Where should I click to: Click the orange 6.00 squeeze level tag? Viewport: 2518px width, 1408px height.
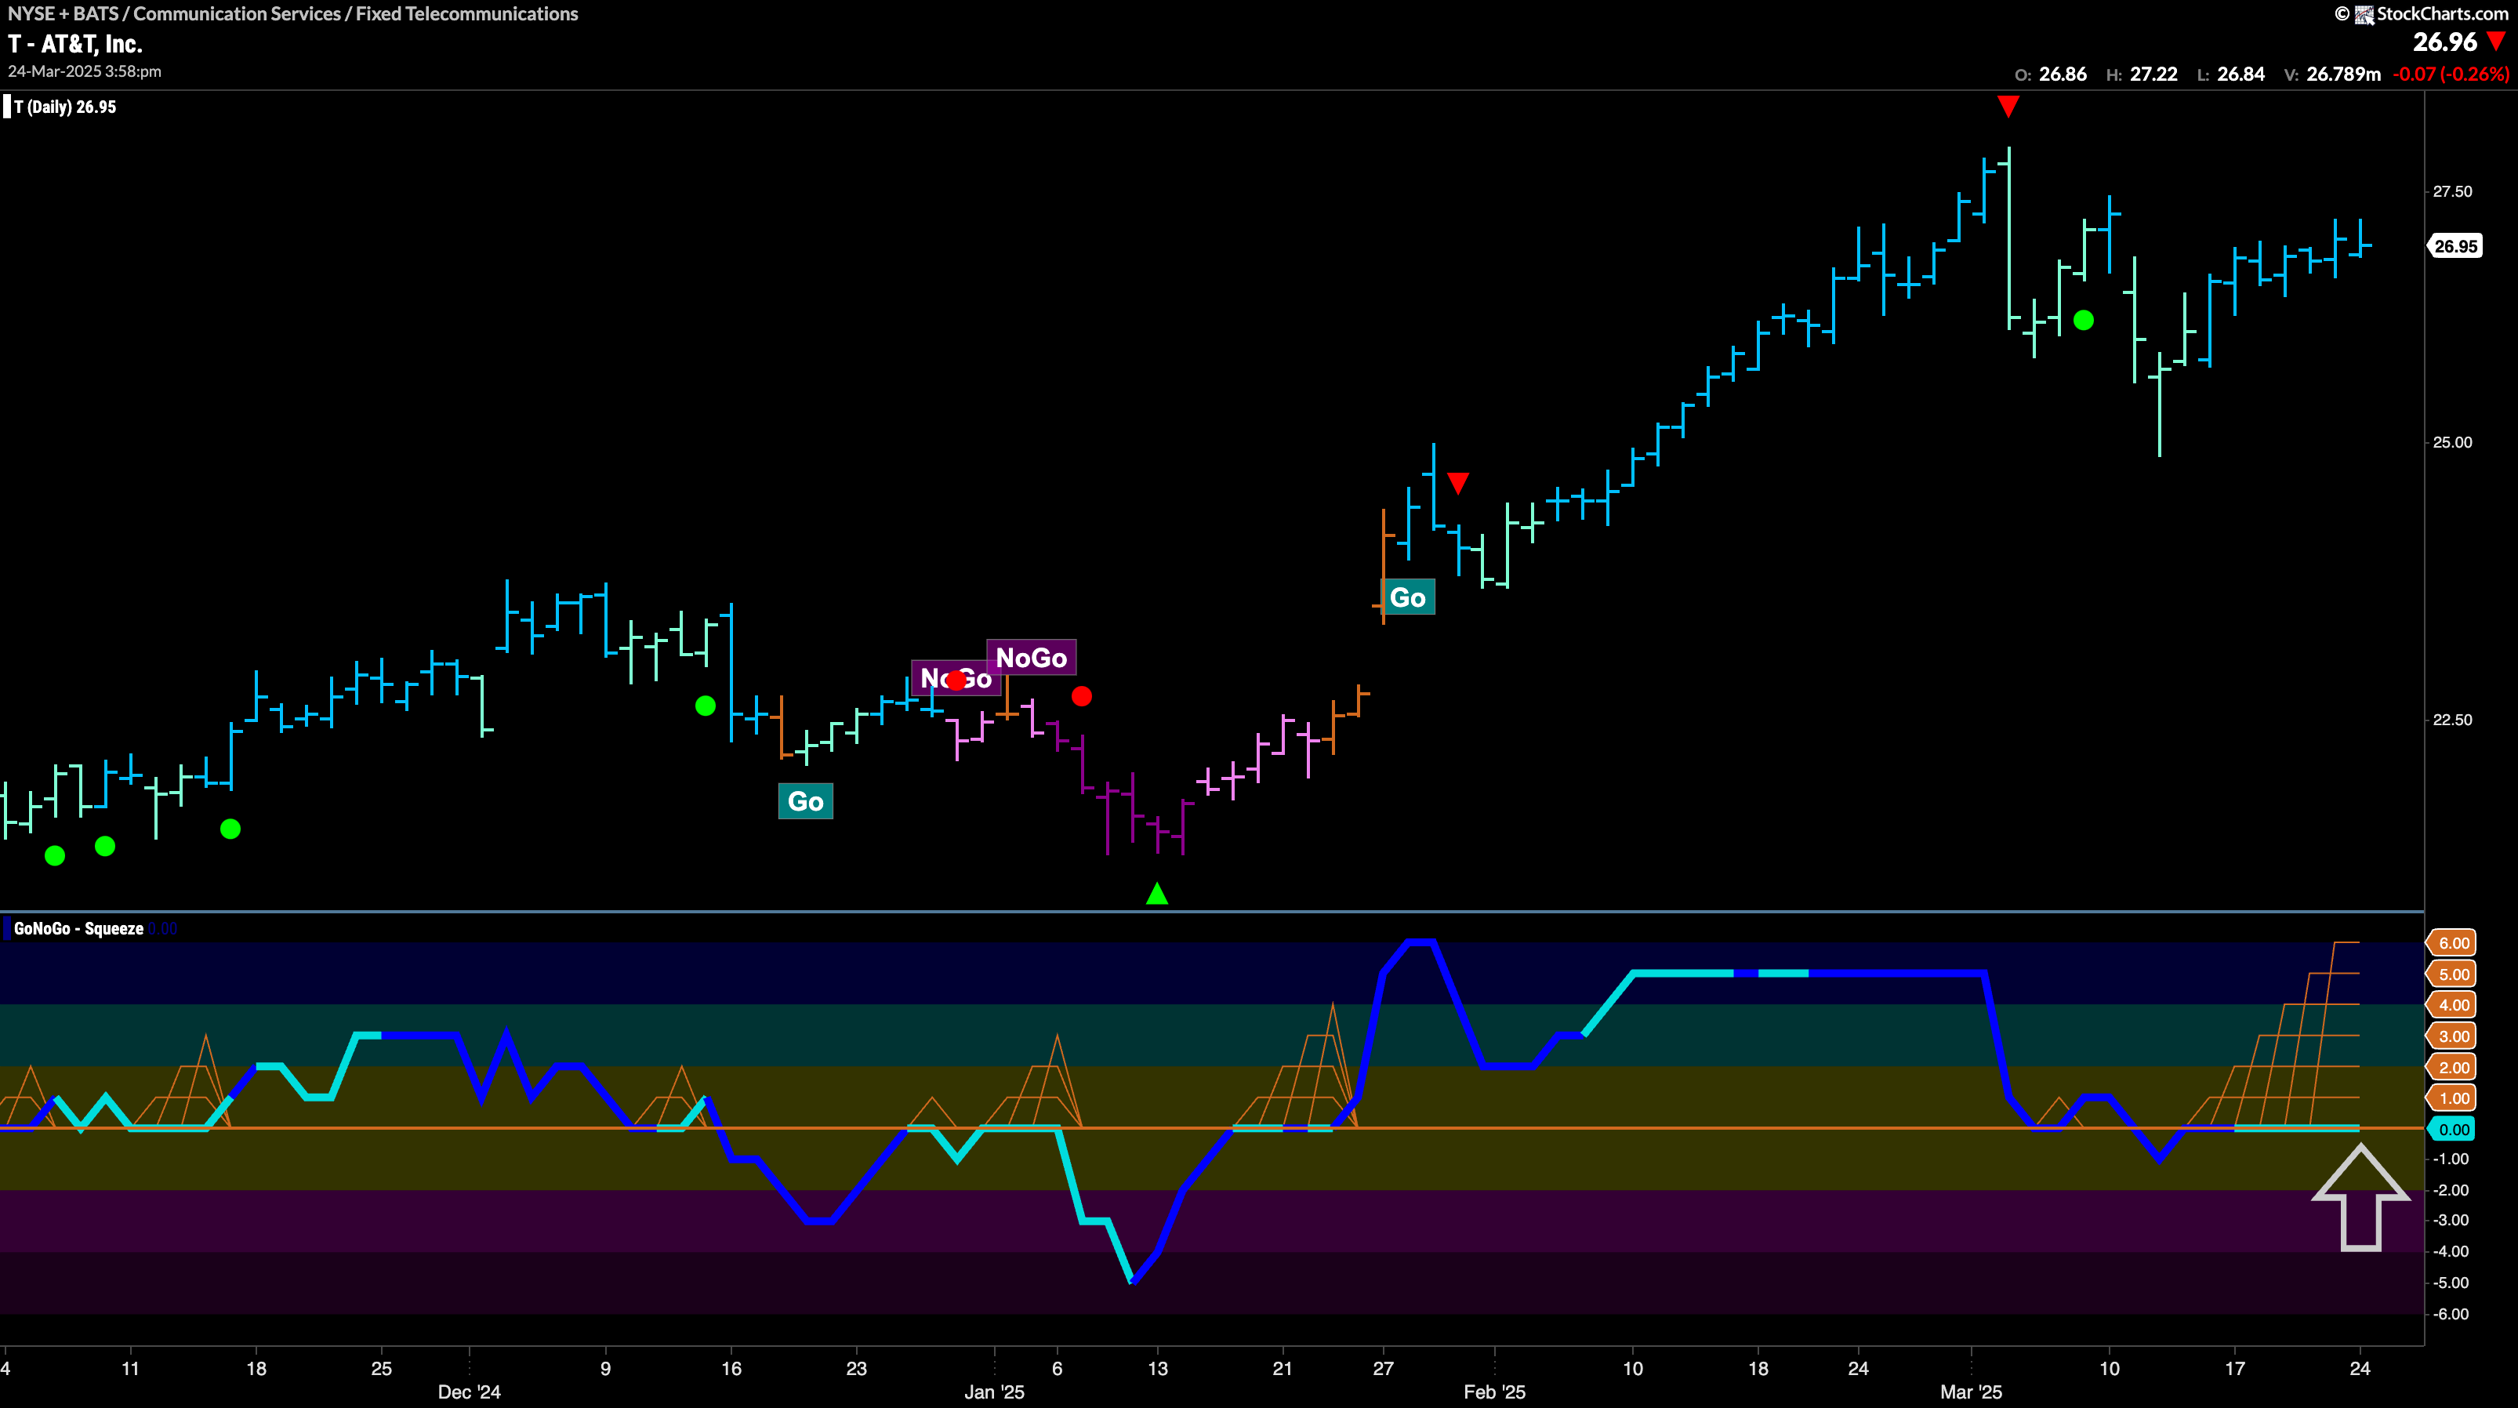(x=2452, y=942)
